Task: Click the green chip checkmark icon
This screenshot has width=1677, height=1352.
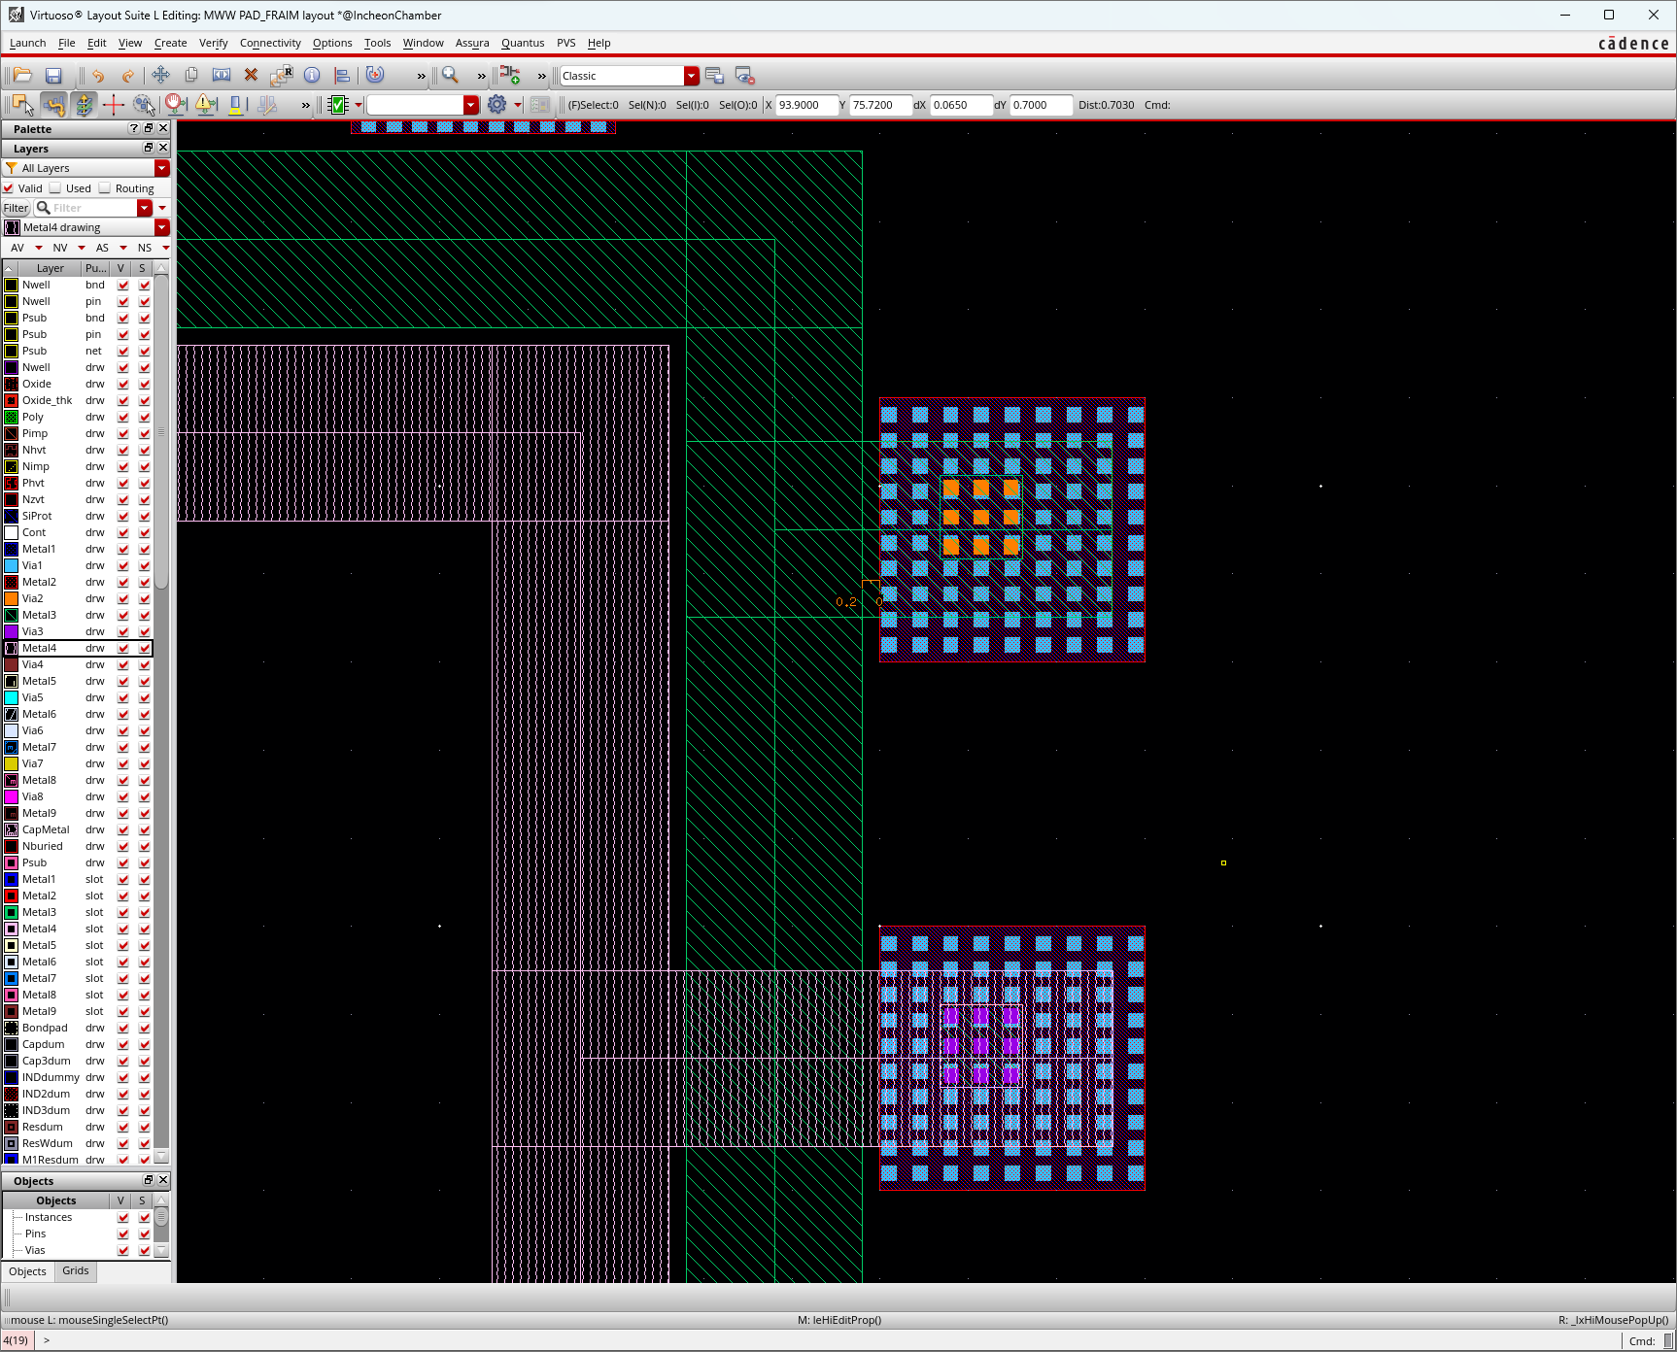Action: (x=338, y=105)
